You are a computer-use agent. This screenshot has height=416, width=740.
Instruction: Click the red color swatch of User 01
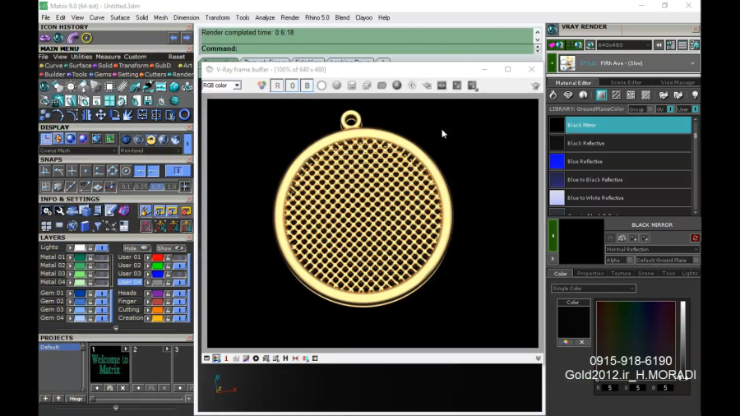point(158,257)
